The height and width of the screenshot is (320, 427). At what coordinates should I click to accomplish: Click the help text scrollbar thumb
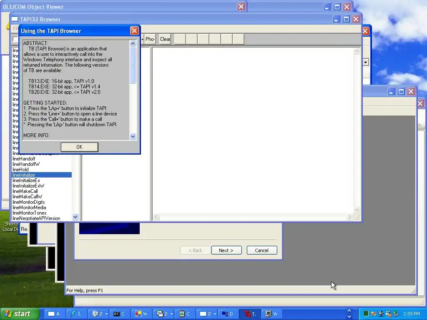(133, 65)
